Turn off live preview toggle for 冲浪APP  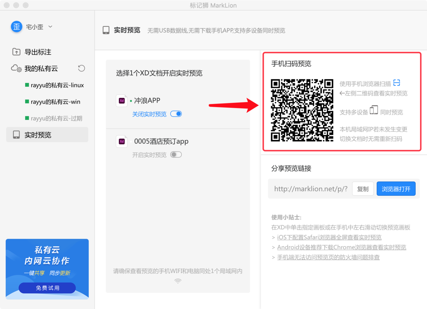(x=176, y=114)
